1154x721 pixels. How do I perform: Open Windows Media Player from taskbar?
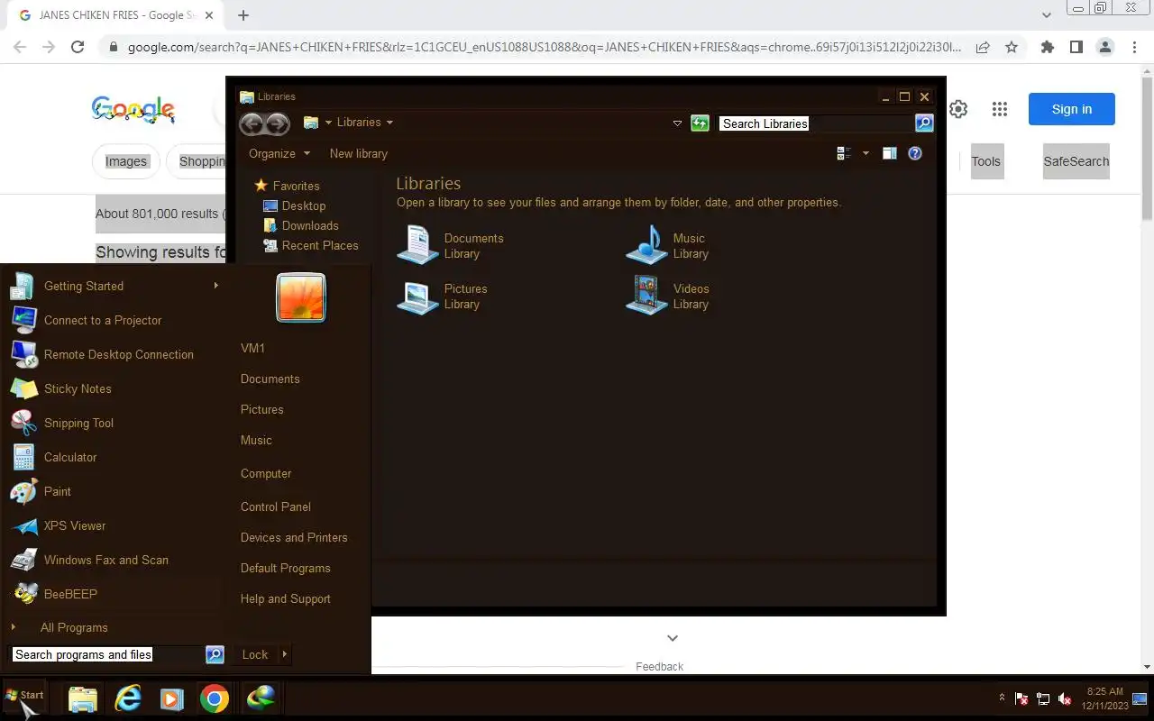(171, 698)
